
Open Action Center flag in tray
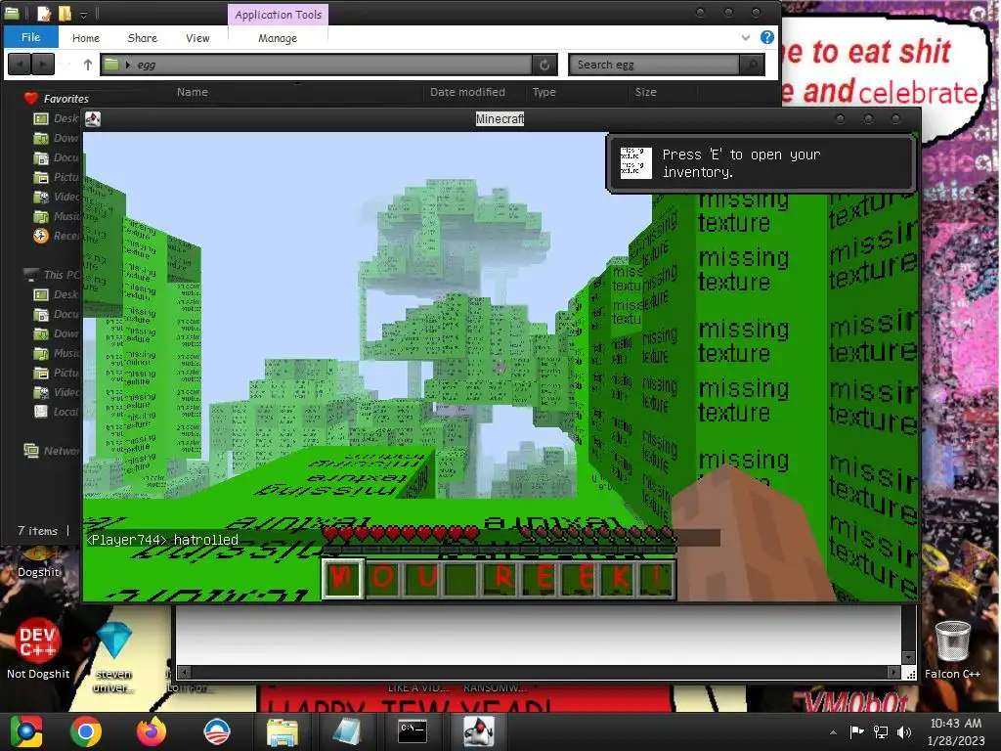click(x=856, y=731)
